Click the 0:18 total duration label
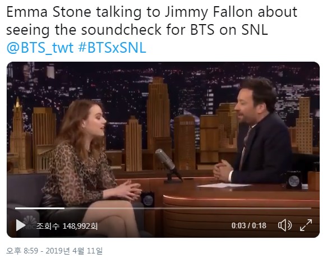Viewport: 327px width, 263px height. [x=259, y=225]
